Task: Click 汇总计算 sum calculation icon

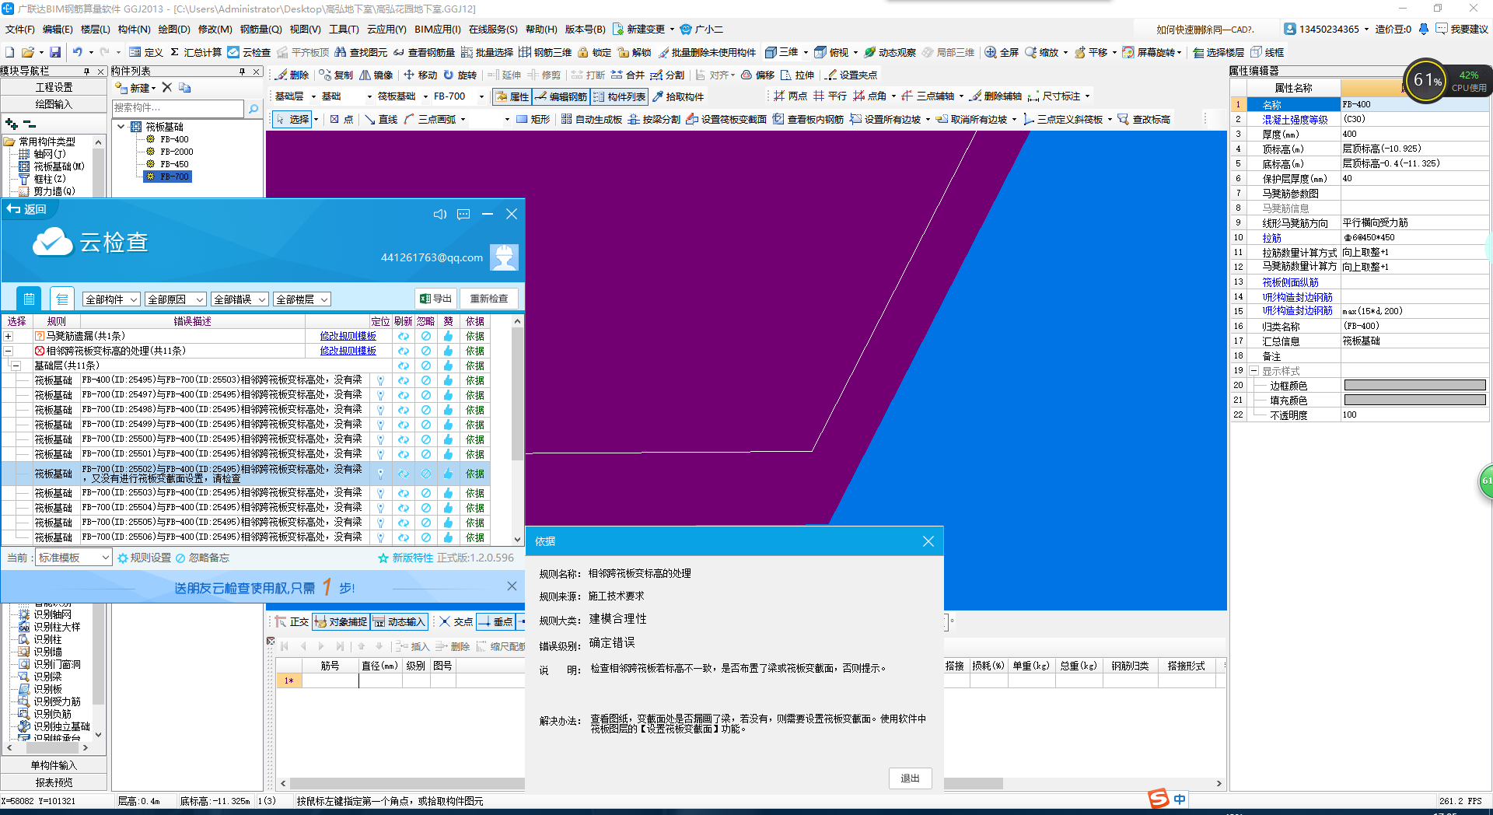Action: [x=196, y=52]
